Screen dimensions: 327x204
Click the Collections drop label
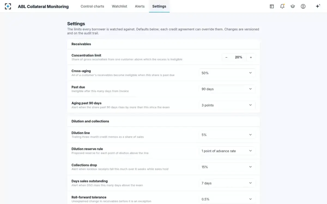[x=84, y=165]
